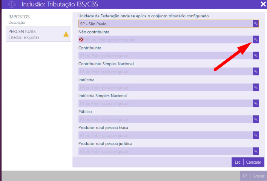
Task: Click magnifier for Contribuinte Simples Nacional
Action: [x=256, y=71]
